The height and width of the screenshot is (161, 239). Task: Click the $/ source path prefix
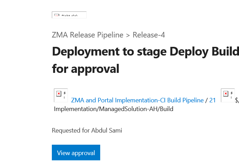[x=237, y=100]
